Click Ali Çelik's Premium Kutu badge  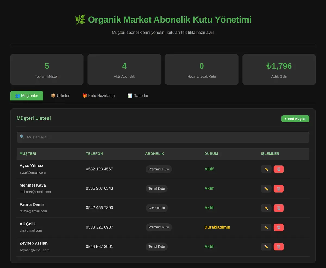tap(159, 227)
